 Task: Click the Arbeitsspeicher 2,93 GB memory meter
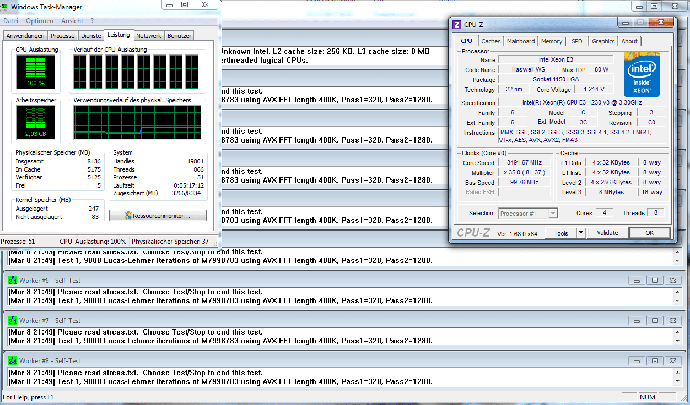pos(36,122)
